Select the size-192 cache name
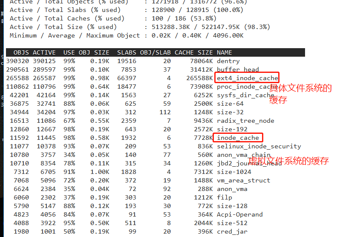337x237 pixels. [x=232, y=129]
